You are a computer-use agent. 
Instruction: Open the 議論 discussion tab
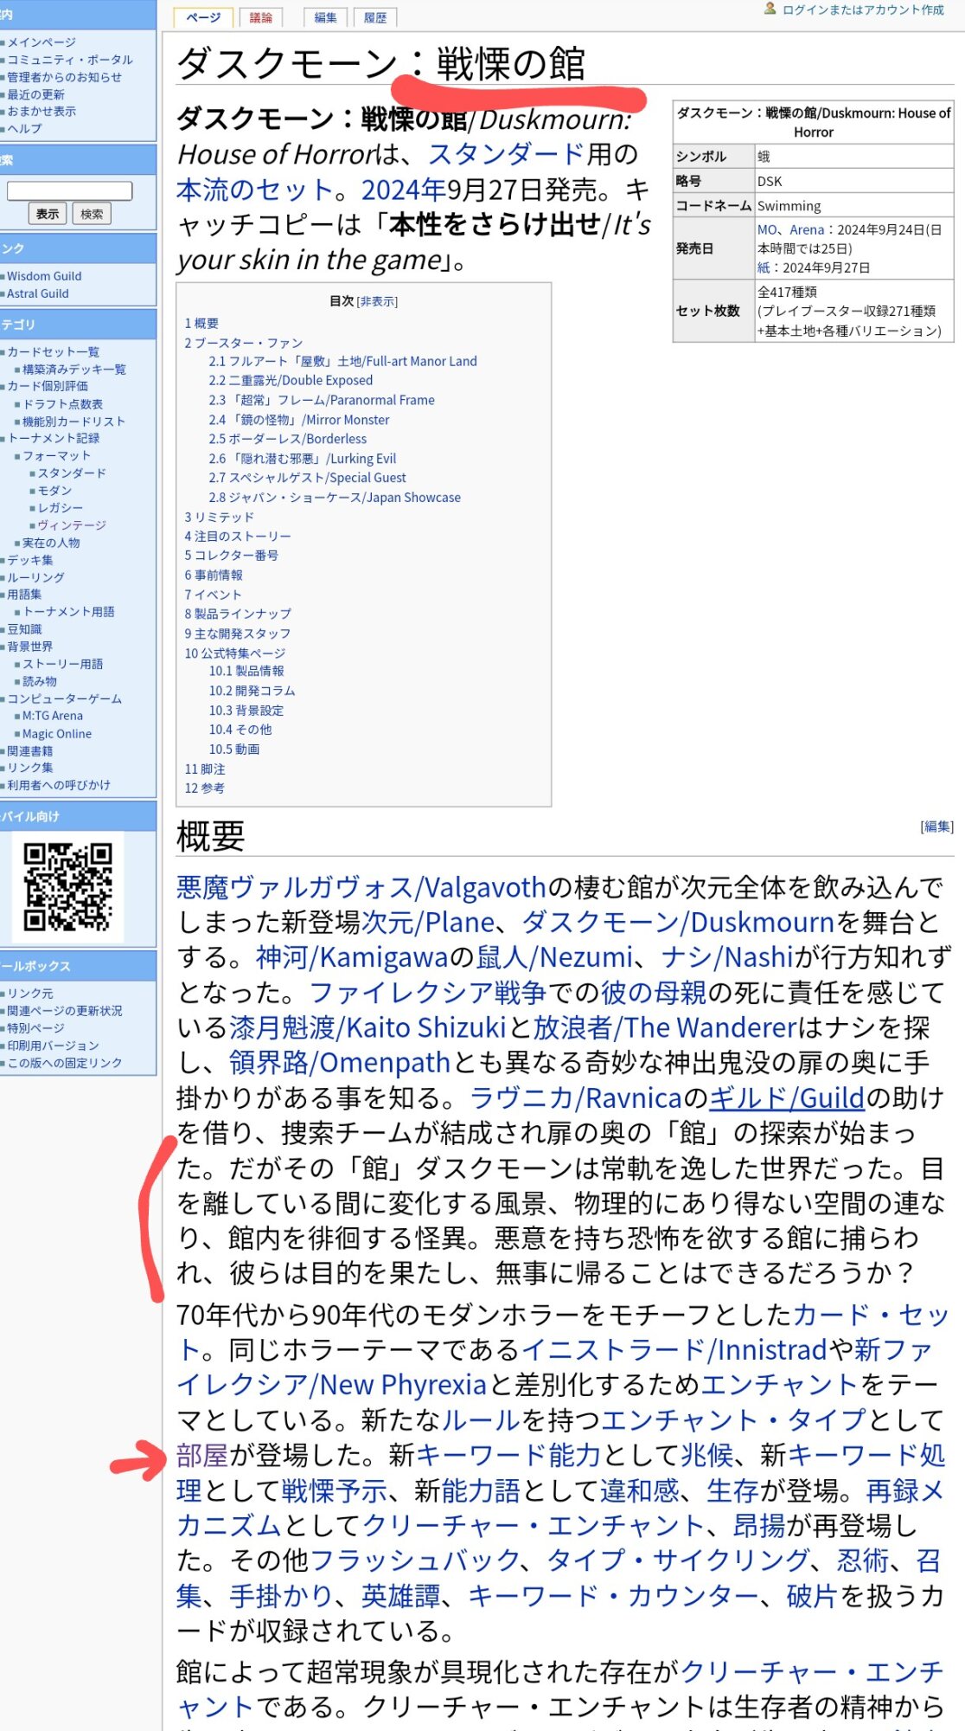coord(261,17)
